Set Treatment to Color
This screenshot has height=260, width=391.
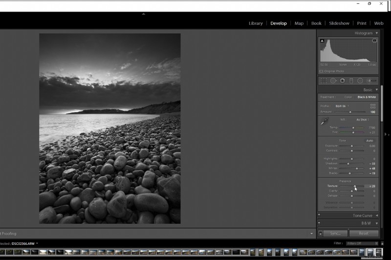pos(348,97)
